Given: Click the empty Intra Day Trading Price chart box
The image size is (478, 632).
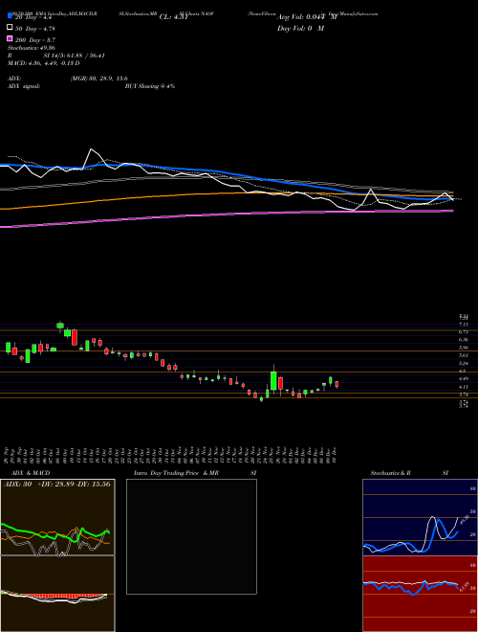Looking at the screenshot, I should (191, 536).
